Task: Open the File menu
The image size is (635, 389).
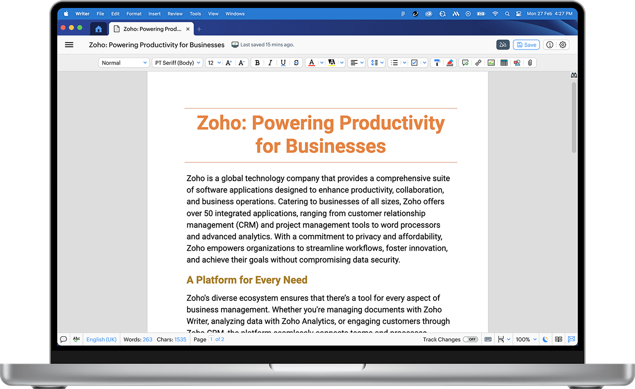Action: coord(100,14)
